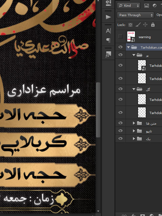Lock all padlock icon
The image size is (162, 216).
pyautogui.click(x=153, y=25)
